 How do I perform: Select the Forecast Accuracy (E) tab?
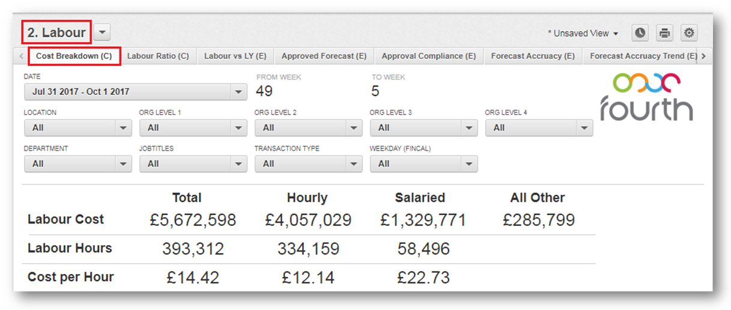pyautogui.click(x=533, y=56)
